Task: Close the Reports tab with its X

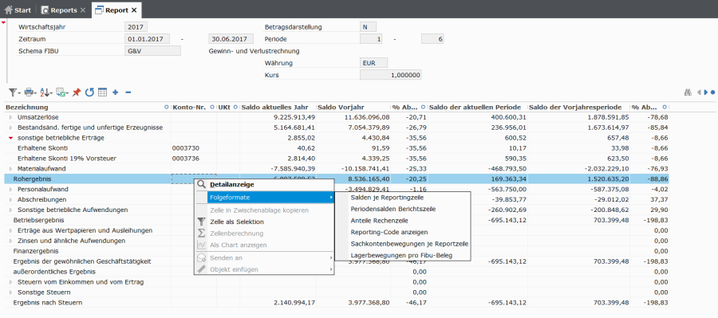Action: coord(82,10)
